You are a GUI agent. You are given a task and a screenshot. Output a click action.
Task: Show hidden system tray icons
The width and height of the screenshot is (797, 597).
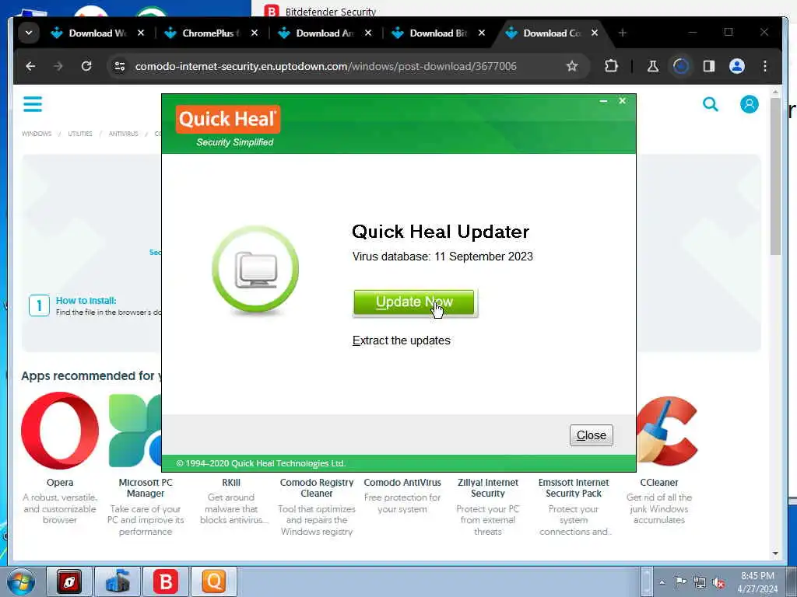662,582
